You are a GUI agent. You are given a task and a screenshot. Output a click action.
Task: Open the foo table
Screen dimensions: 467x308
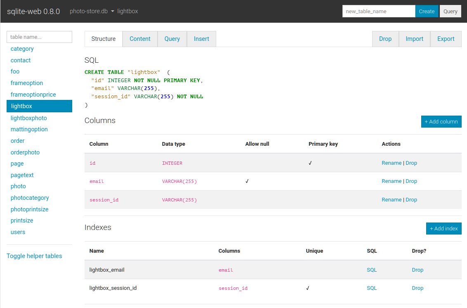click(15, 71)
